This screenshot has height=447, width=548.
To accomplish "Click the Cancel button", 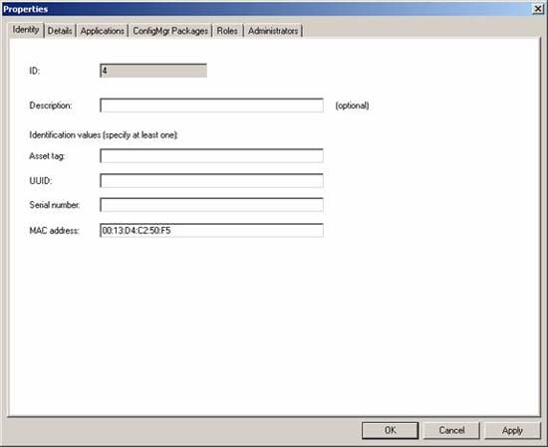I will (x=451, y=430).
